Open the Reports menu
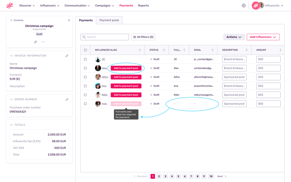This screenshot has width=291, height=182. 143,5
